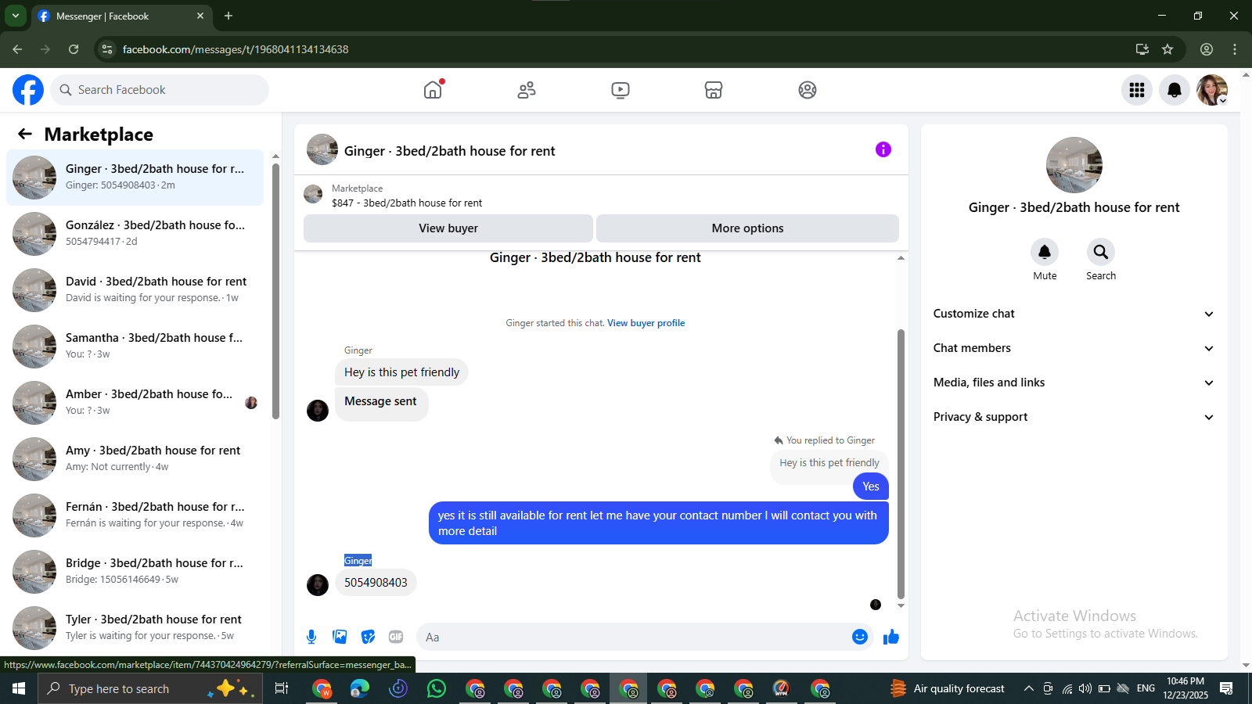Mute the conversation with the bell icon

1045,252
